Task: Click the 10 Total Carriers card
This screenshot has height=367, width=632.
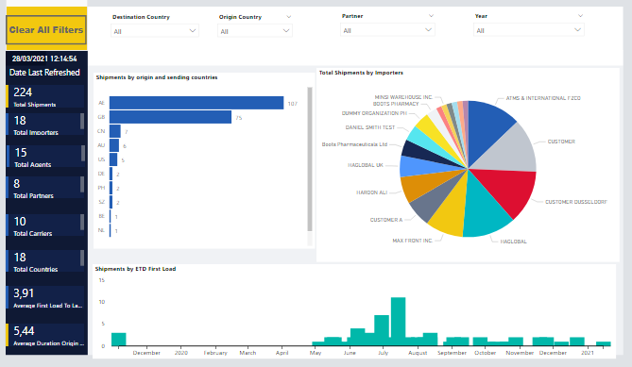Action: (x=45, y=225)
